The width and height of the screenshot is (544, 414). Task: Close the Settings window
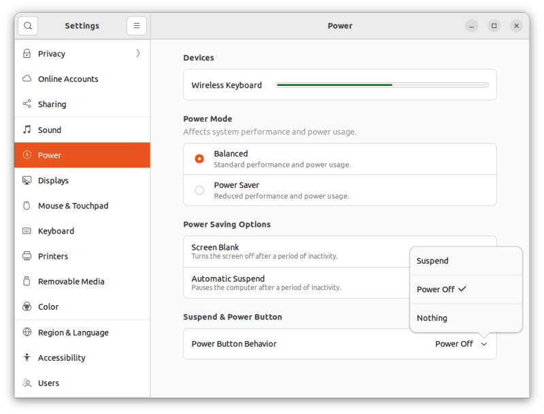516,26
